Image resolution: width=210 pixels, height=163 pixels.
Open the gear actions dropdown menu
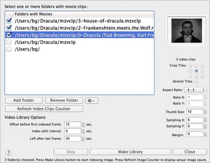tap(92, 101)
